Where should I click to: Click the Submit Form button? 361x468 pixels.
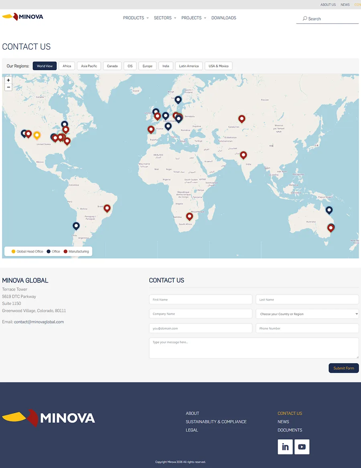(343, 368)
